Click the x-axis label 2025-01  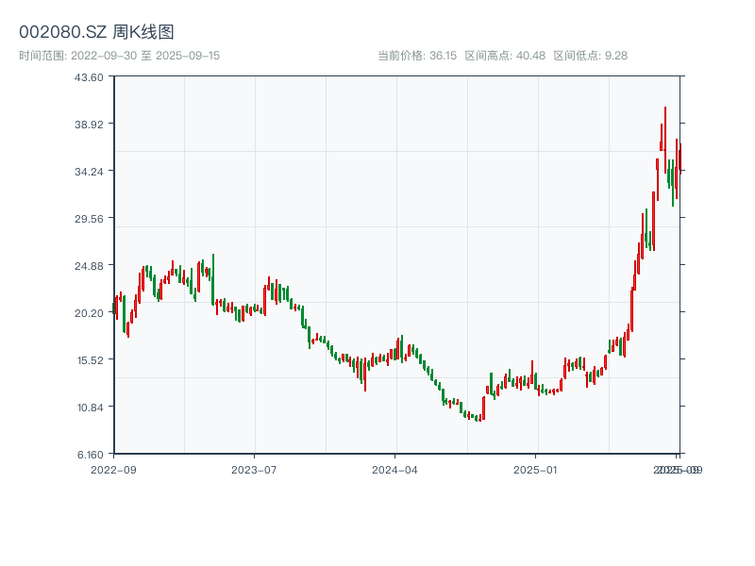click(x=535, y=470)
